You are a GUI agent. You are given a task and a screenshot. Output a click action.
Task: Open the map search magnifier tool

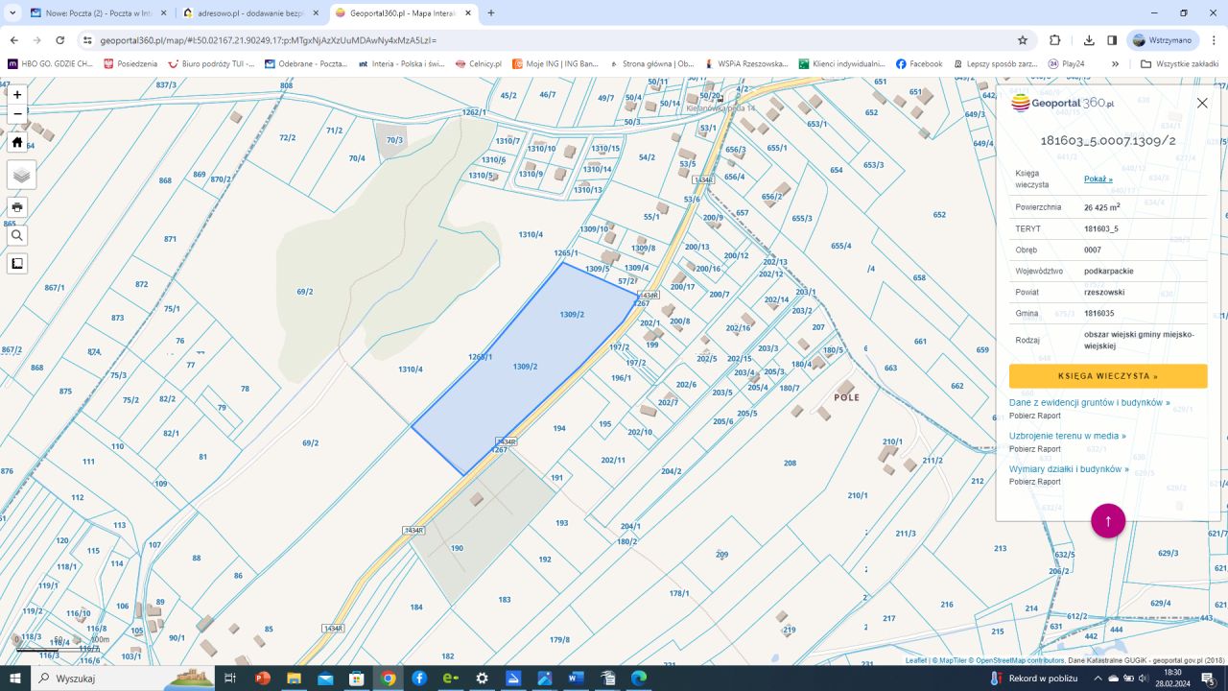(17, 235)
